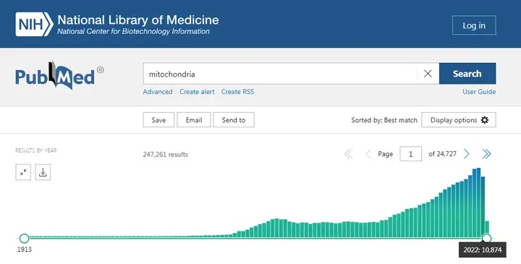Click the PubMed logo
This screenshot has width=521, height=264.
59,75
